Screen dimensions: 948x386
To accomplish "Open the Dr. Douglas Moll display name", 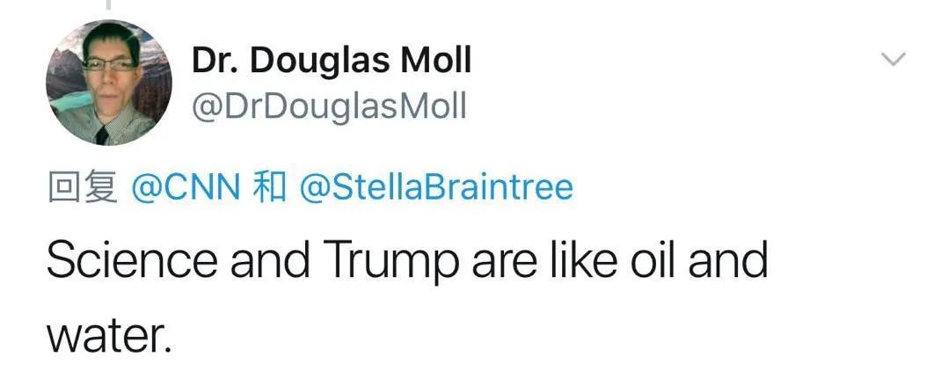I will (332, 61).
